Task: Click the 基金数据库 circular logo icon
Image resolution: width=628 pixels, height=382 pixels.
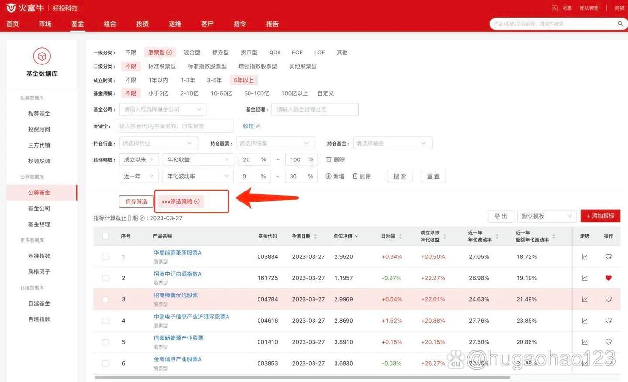Action: [x=42, y=55]
